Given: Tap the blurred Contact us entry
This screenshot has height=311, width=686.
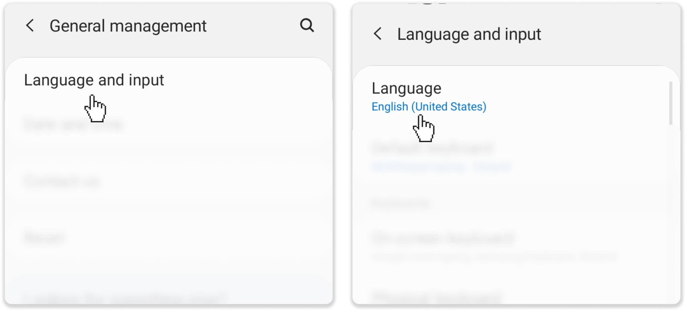Looking at the screenshot, I should (x=62, y=181).
